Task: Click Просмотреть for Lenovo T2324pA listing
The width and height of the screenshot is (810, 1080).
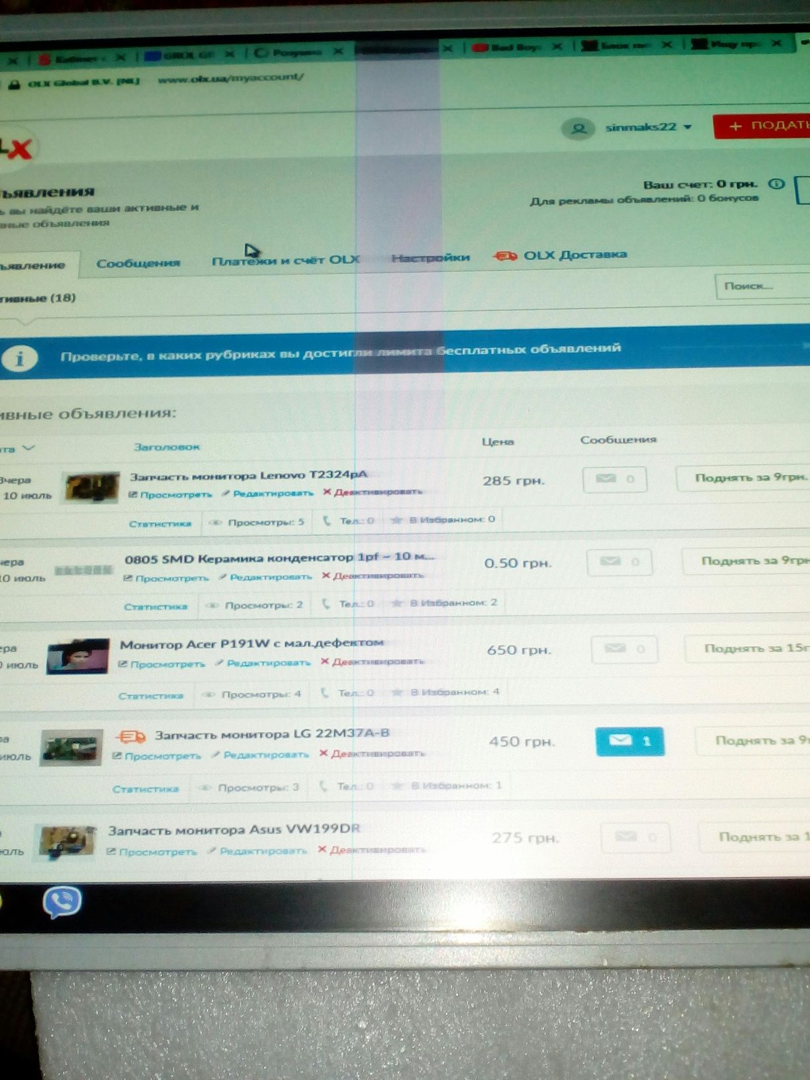Action: (x=171, y=494)
